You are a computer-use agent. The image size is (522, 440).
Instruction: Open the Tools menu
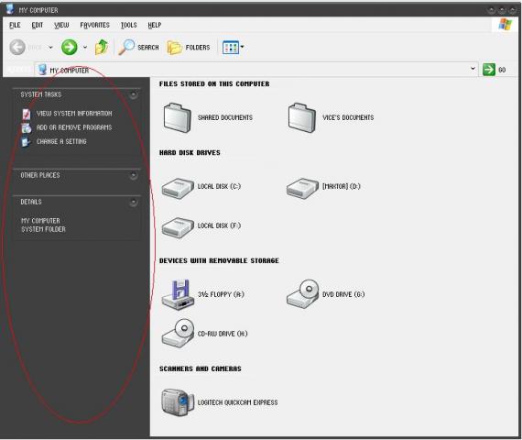(128, 25)
